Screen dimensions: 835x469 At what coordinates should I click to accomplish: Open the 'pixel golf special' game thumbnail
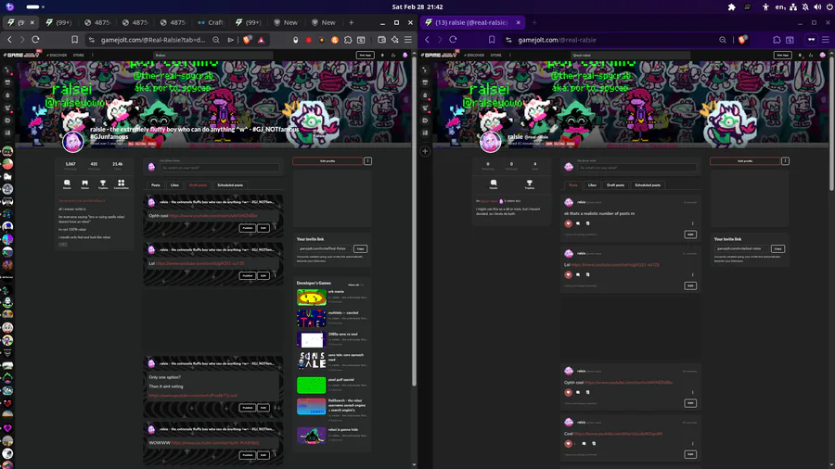coord(311,385)
